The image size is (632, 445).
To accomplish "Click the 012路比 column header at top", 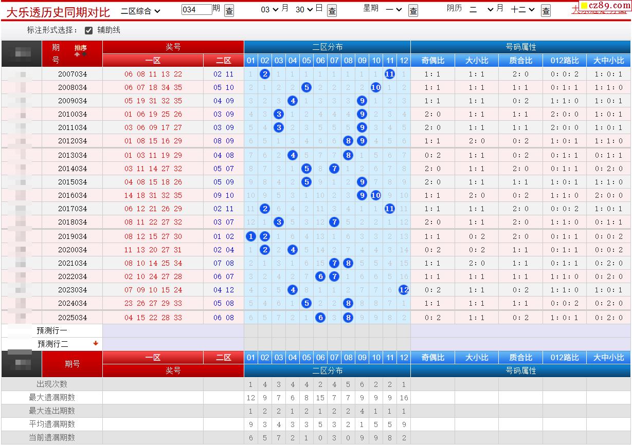I will [564, 61].
